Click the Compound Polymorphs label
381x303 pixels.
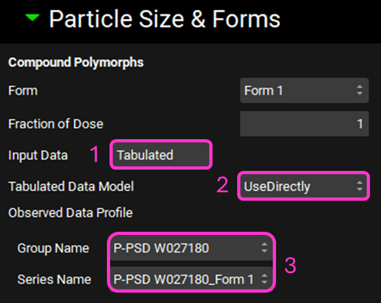pos(76,62)
